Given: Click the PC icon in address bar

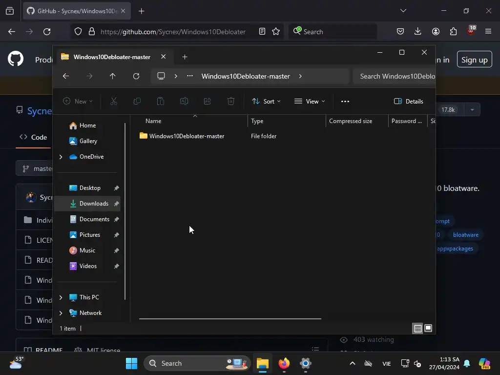Looking at the screenshot, I should [161, 76].
